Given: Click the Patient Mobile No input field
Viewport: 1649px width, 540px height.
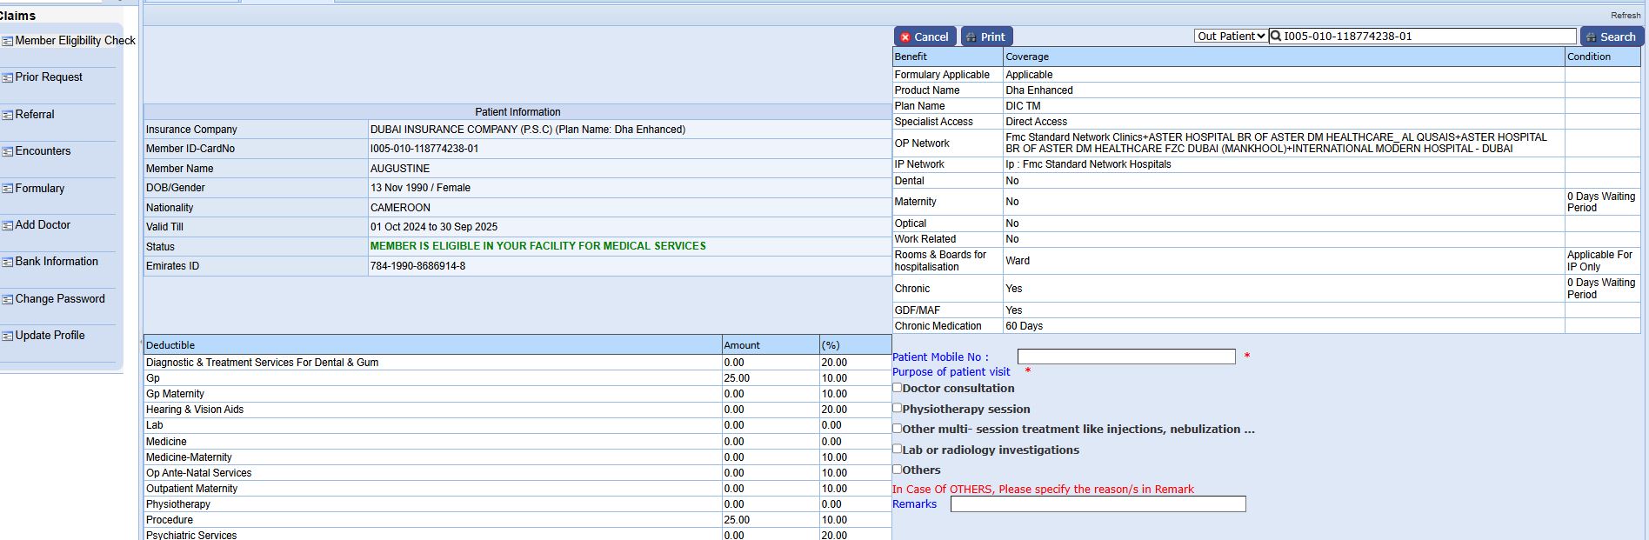Looking at the screenshot, I should coord(1125,357).
